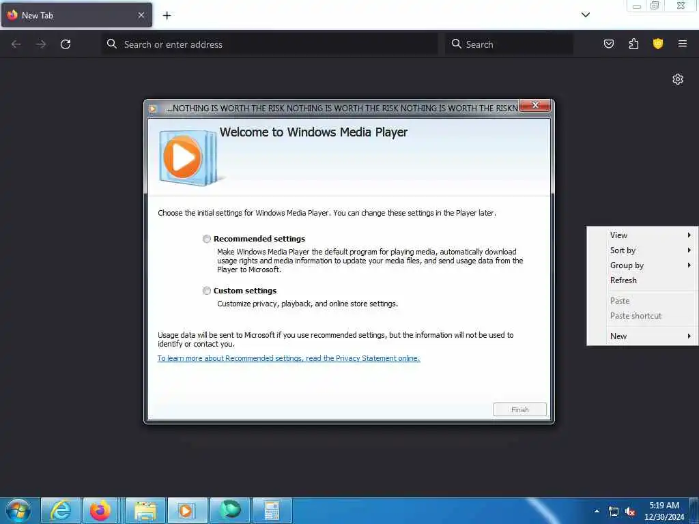Image resolution: width=699 pixels, height=524 pixels.
Task: Open Calculator from the taskbar
Action: click(272, 510)
